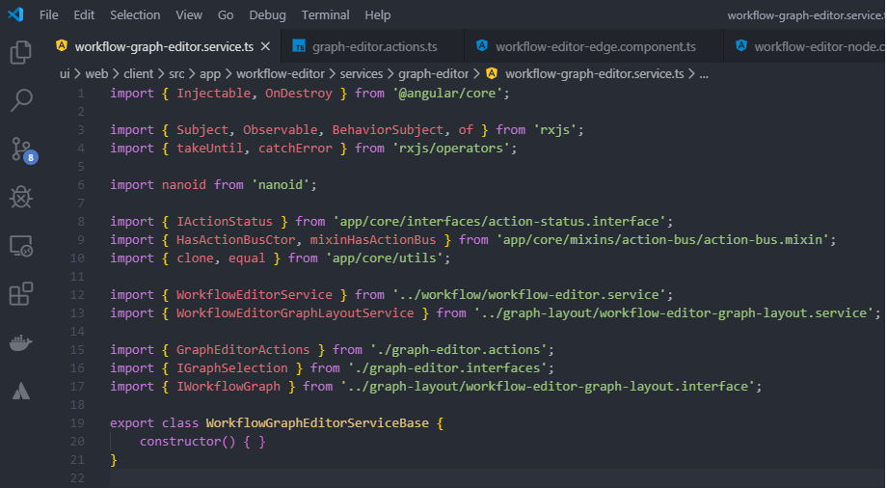Viewport: 887px width, 488px height.
Task: Click 'BehaviorSubject' in the rxjs import
Action: click(388, 129)
